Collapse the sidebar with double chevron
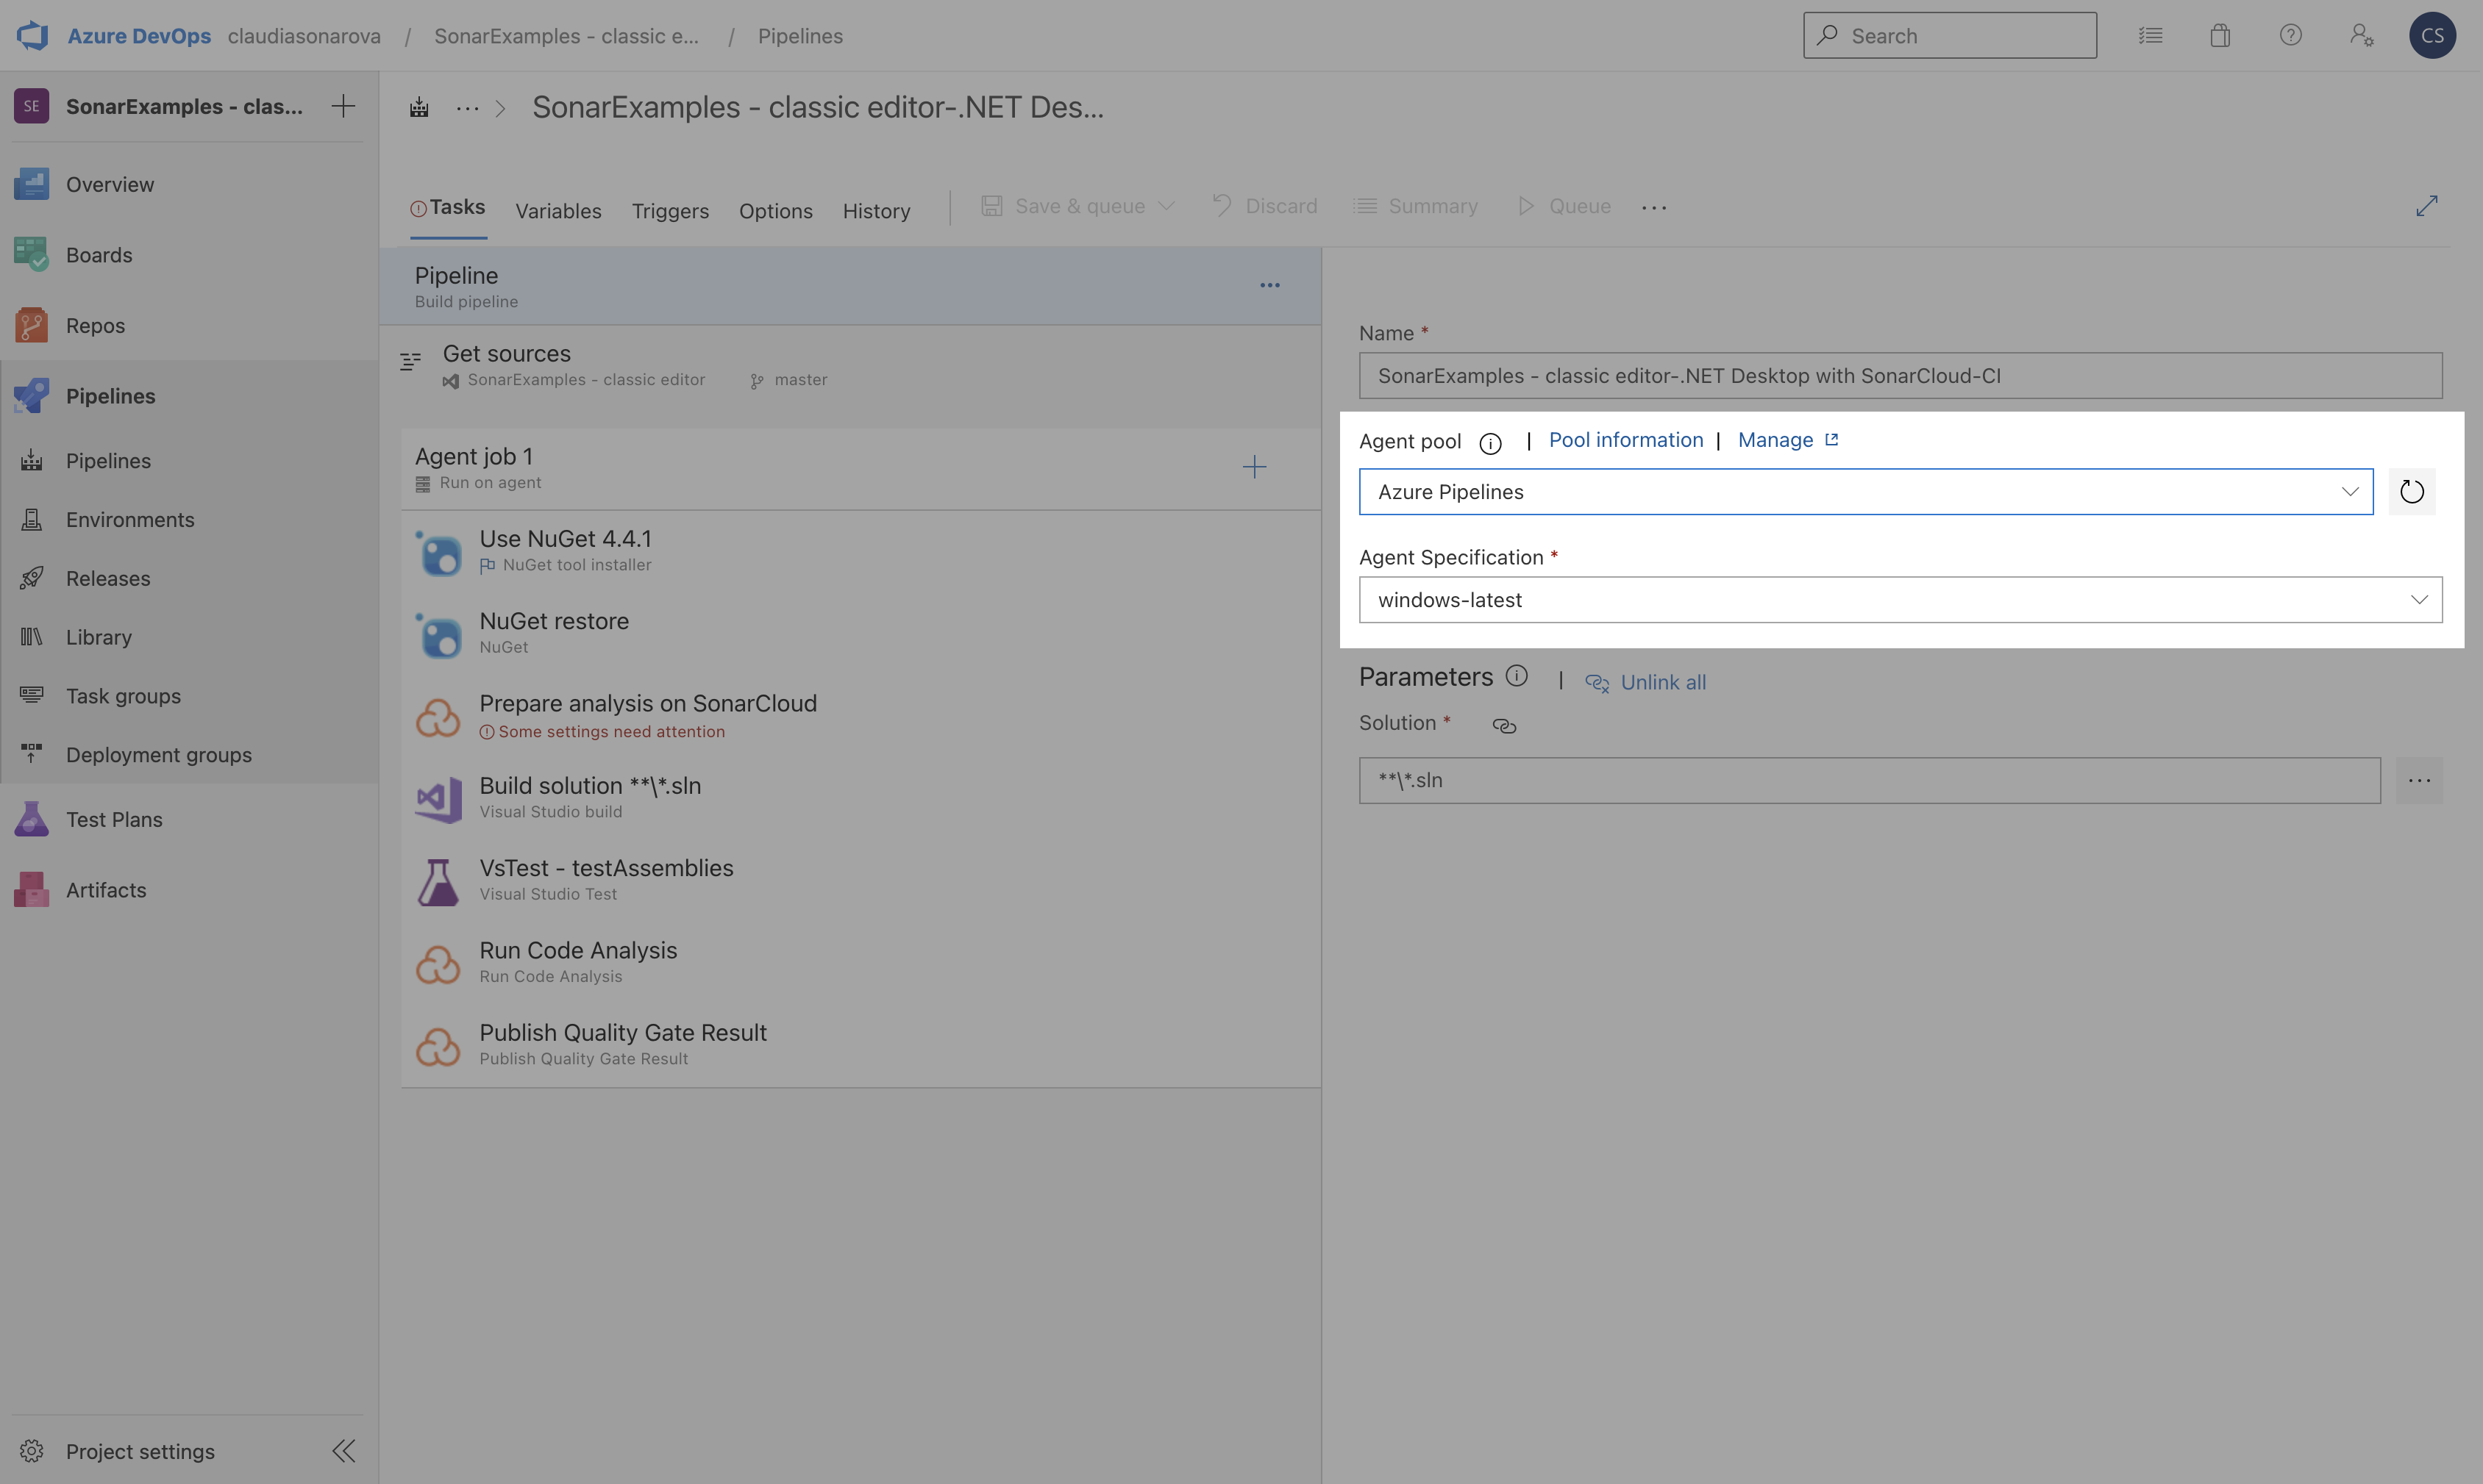2483x1484 pixels. pyautogui.click(x=343, y=1450)
